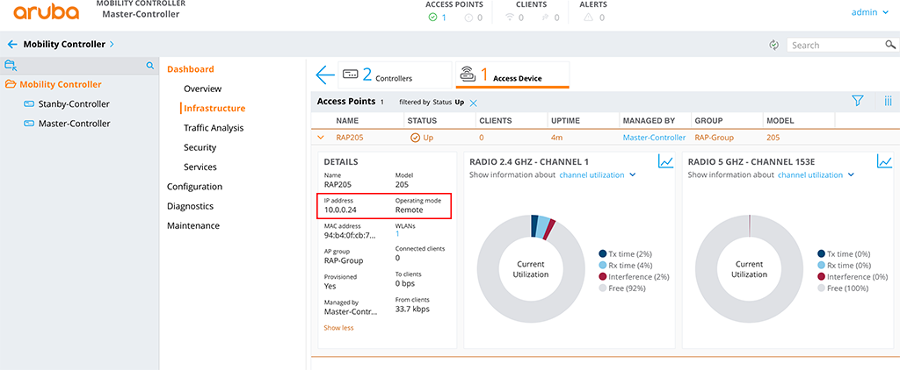900x370 pixels.
Task: Select Traffic Analysis in the Dashboard menu
Action: click(214, 128)
